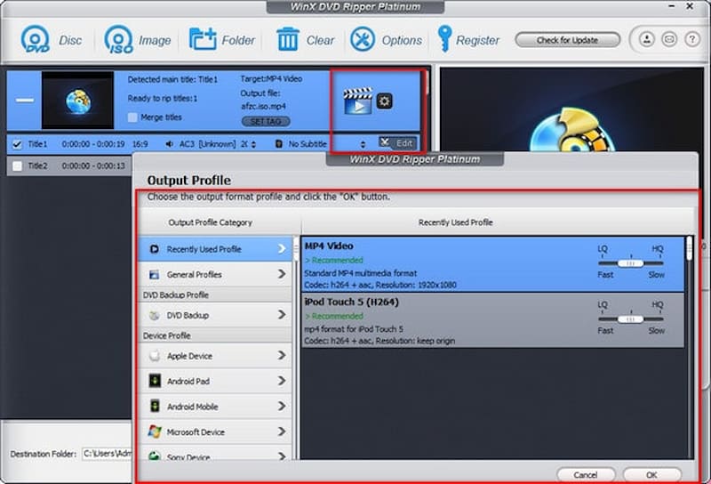
Task: Click the Register key icon
Action: (444, 38)
